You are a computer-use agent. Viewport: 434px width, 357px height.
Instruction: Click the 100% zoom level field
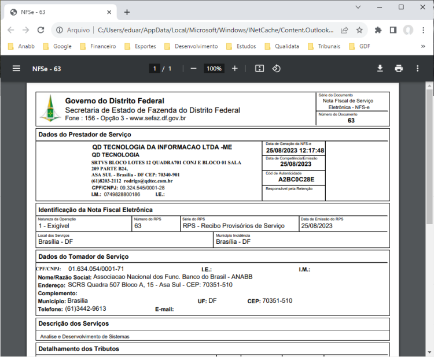pos(214,69)
